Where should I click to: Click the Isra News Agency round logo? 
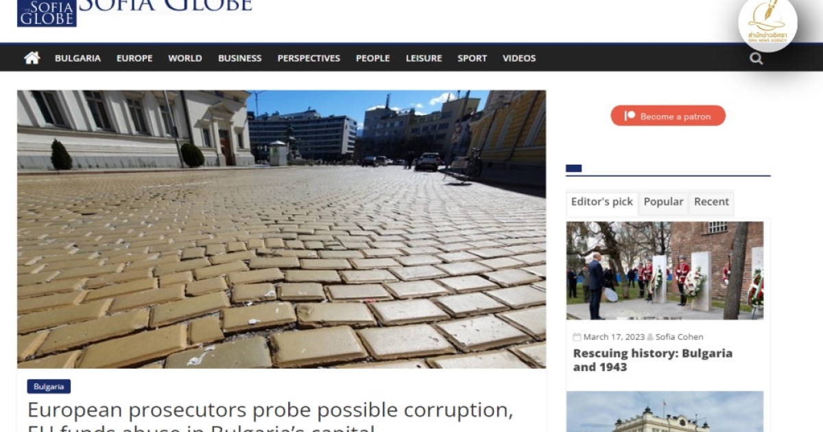click(x=767, y=23)
